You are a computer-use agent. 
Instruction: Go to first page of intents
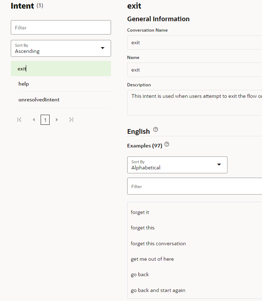coord(19,120)
